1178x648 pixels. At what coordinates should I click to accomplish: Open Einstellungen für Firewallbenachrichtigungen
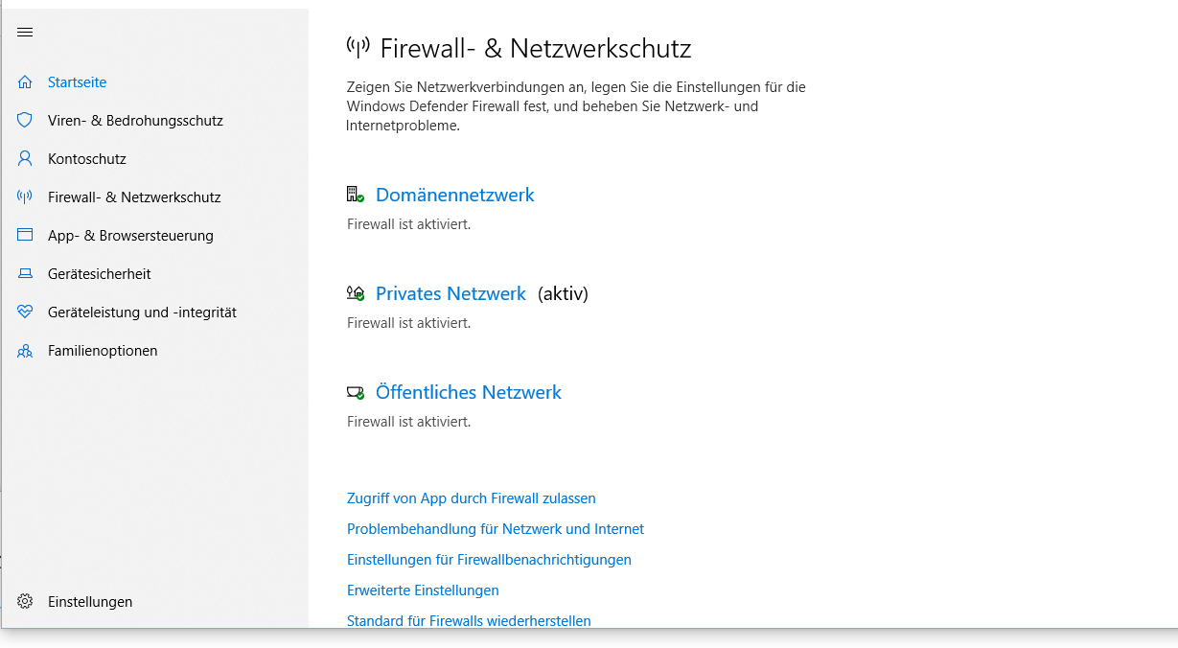489,560
